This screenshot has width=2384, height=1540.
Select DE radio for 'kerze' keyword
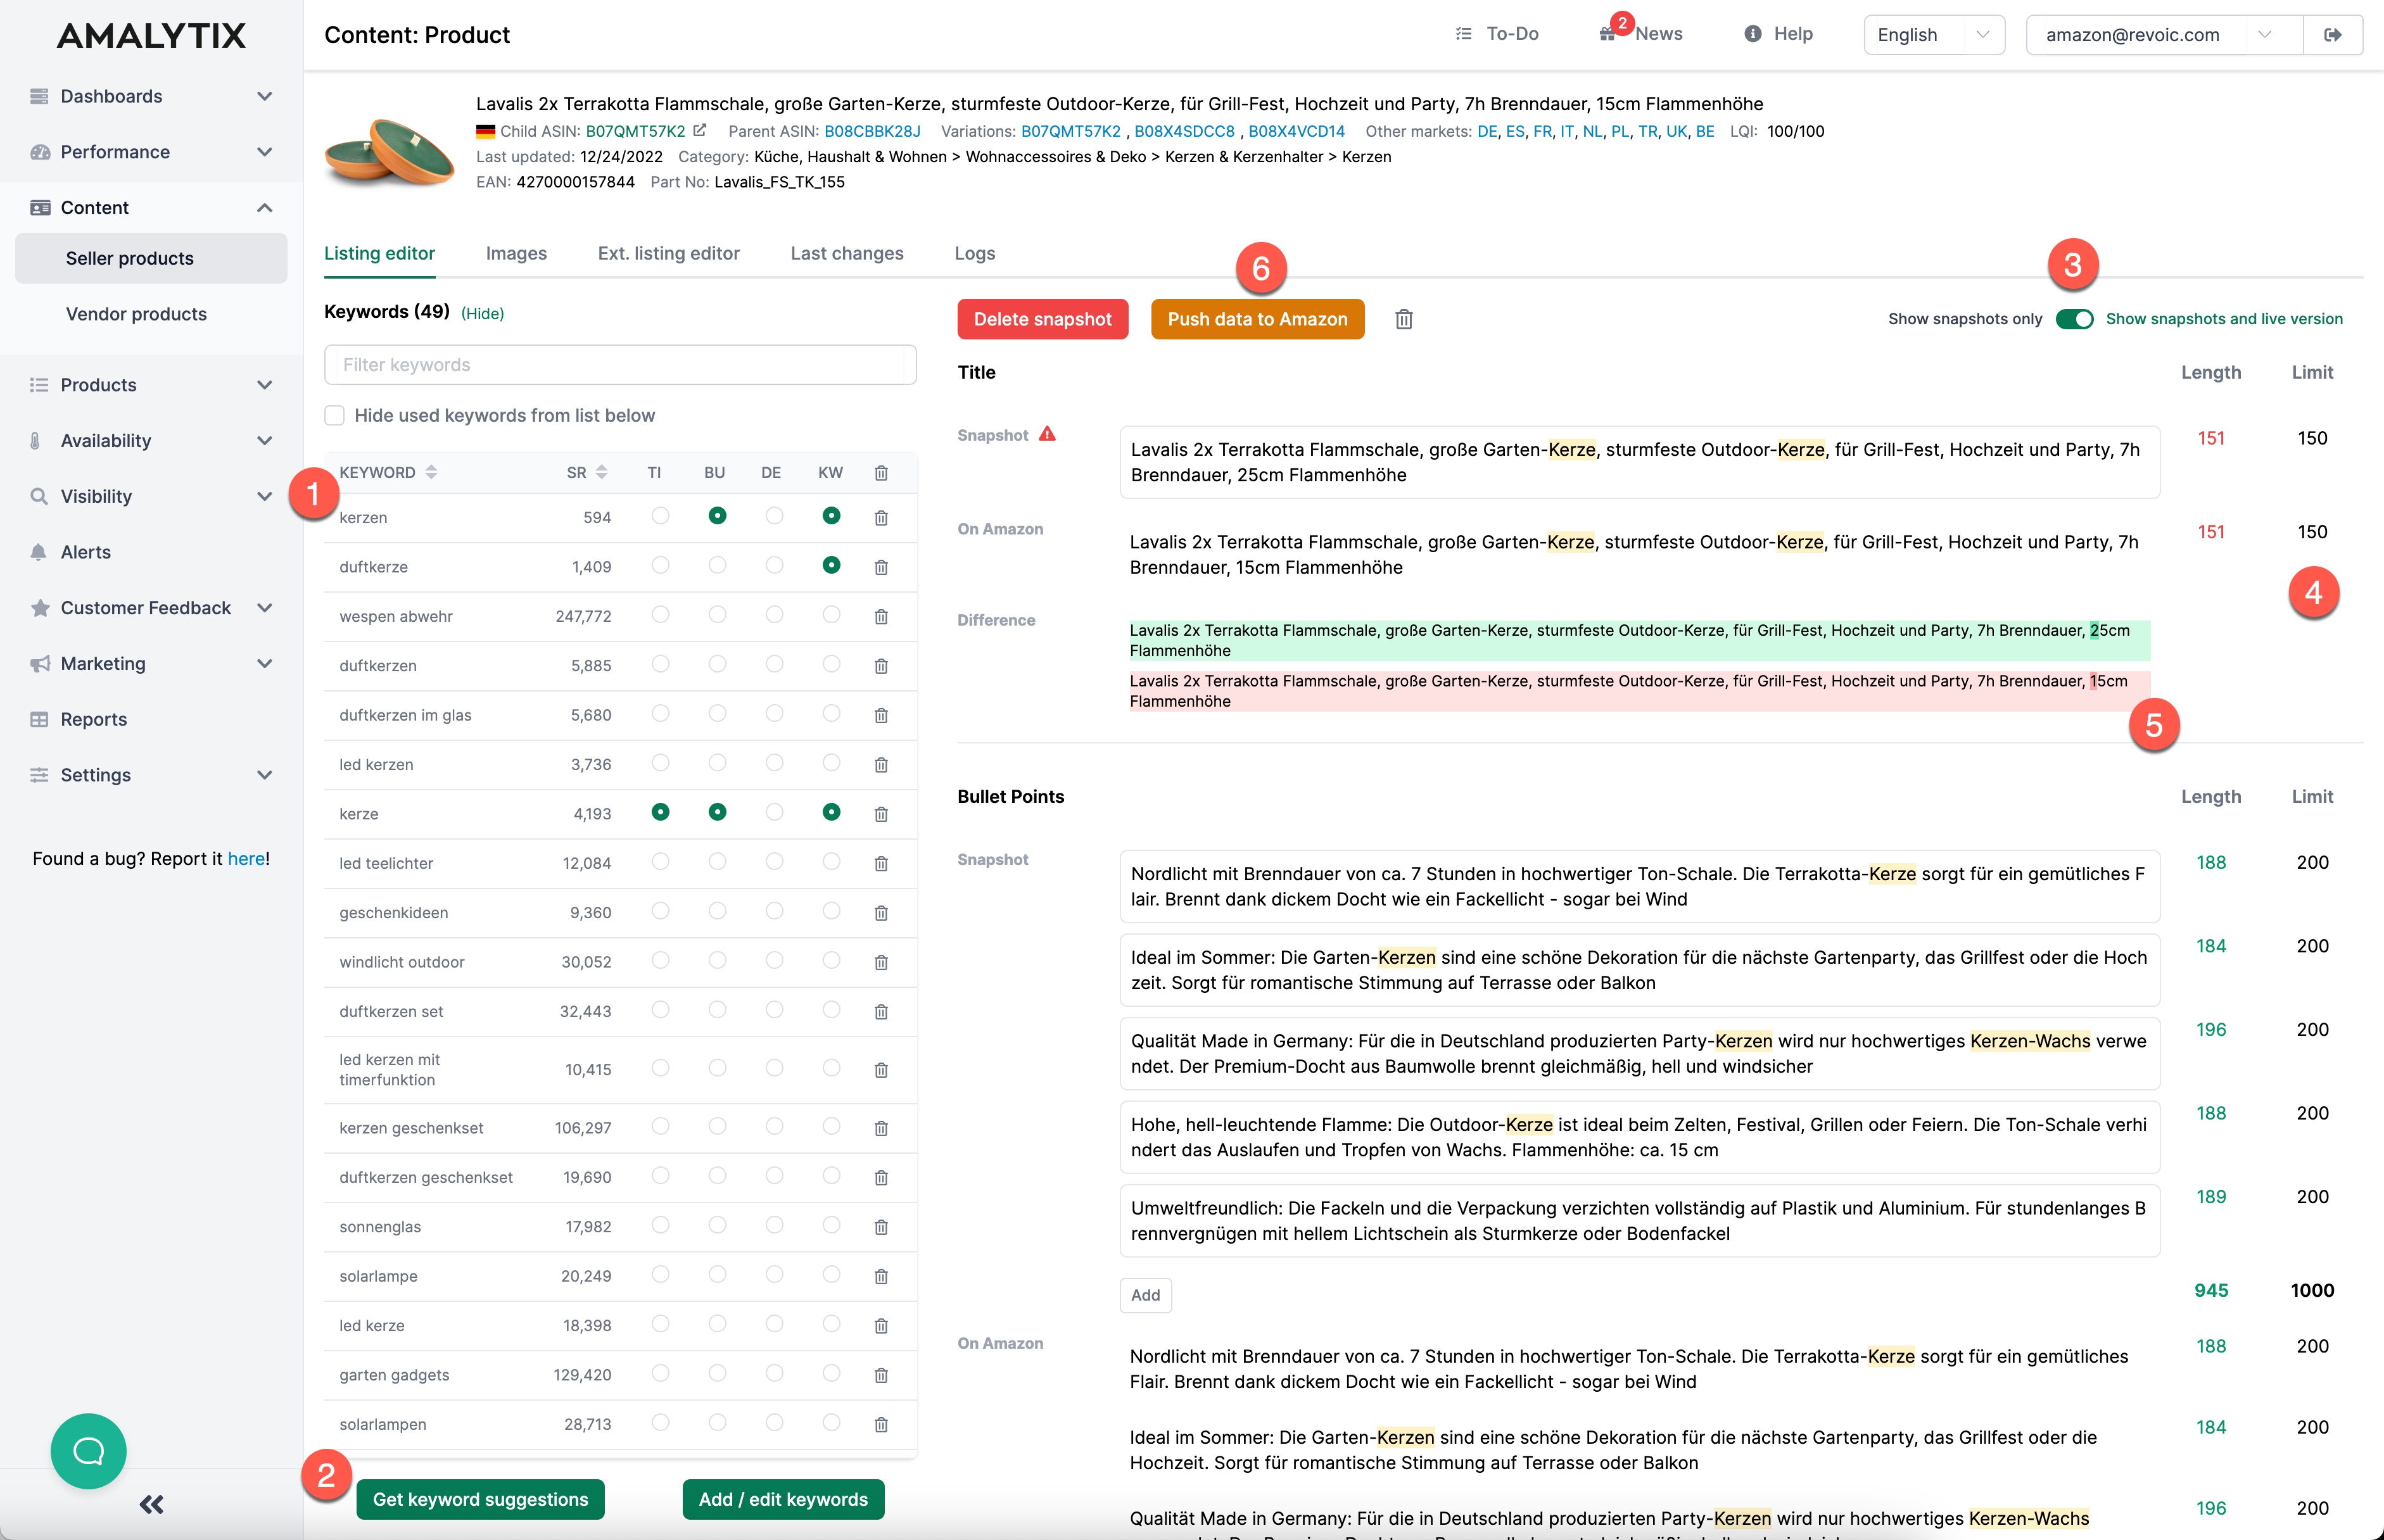[x=774, y=812]
